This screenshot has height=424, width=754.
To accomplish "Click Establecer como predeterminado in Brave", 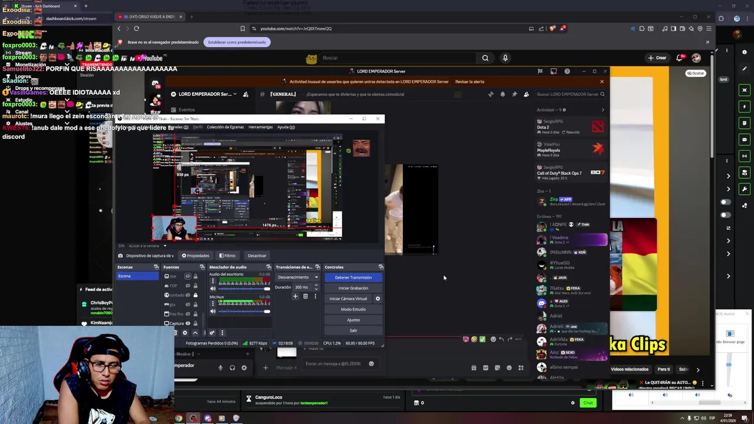I will click(x=237, y=42).
